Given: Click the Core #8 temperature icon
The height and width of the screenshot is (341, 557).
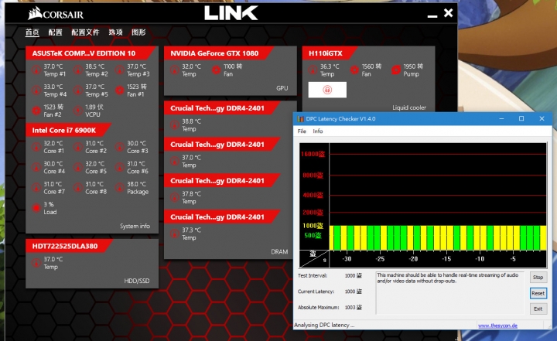Looking at the screenshot, I should coord(78,188).
